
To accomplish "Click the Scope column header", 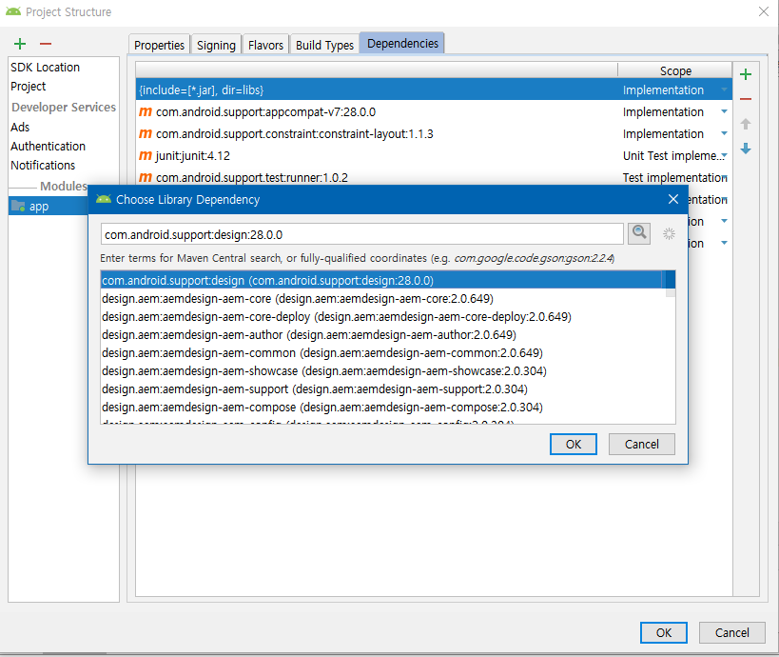I will click(675, 70).
